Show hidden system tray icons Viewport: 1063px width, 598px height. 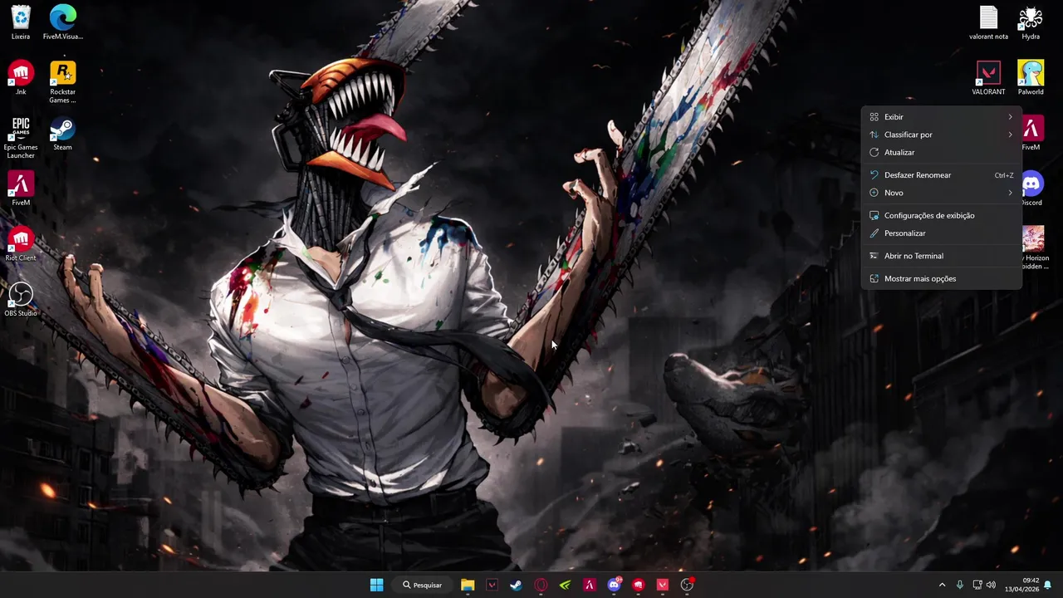(x=942, y=585)
